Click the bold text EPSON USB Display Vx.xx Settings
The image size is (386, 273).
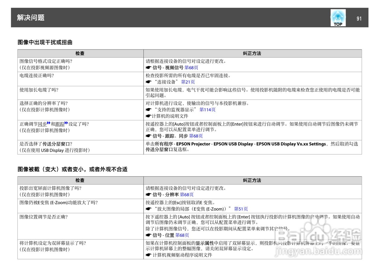tap(291, 144)
